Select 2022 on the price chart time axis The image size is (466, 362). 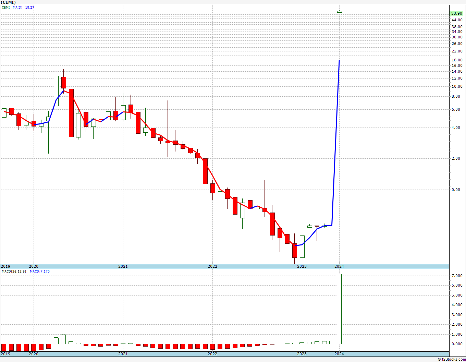click(212, 266)
